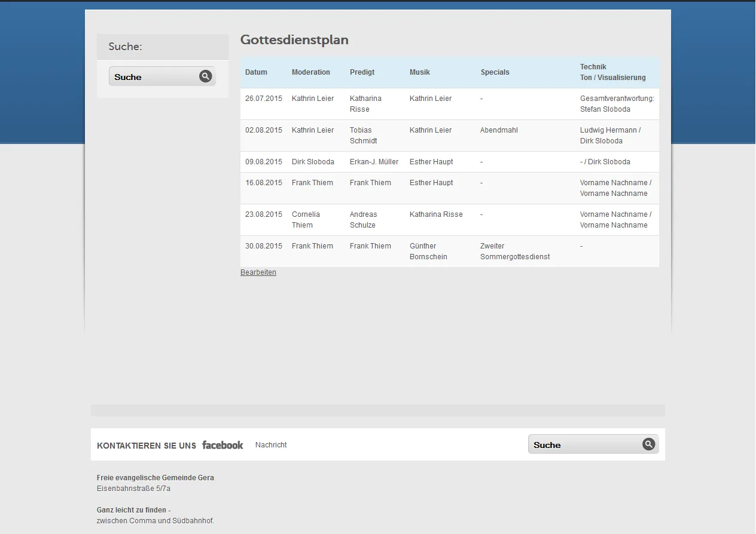Click the Abendmahl specials cell

coord(499,130)
